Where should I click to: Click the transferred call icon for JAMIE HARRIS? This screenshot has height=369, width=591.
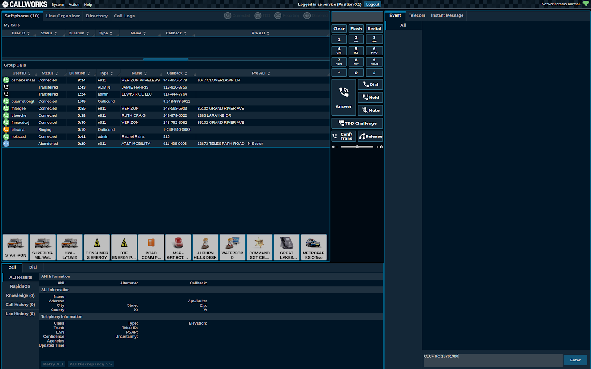[x=6, y=87]
